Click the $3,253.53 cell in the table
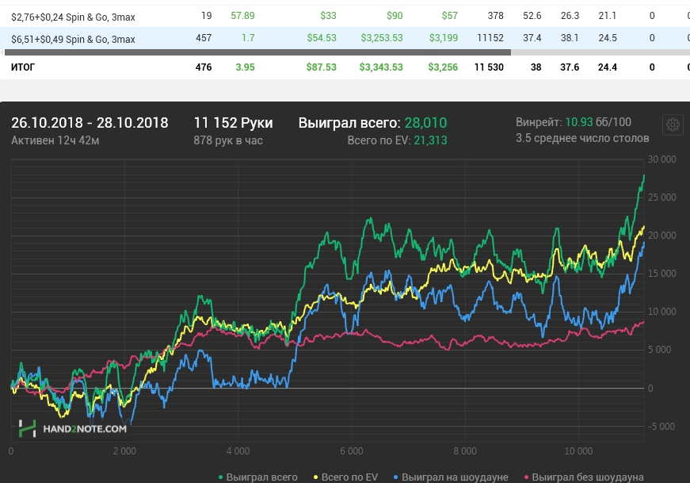 (x=381, y=39)
